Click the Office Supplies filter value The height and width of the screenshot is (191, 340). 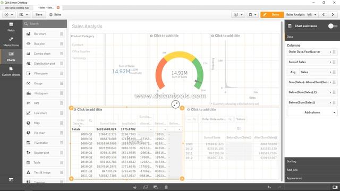81,51
